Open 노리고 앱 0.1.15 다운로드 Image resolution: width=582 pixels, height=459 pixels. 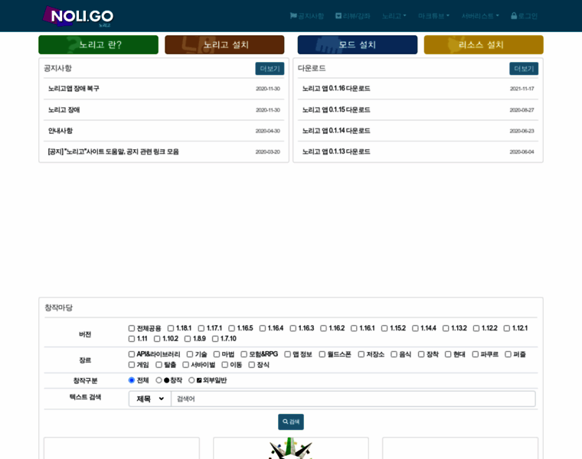coord(336,109)
